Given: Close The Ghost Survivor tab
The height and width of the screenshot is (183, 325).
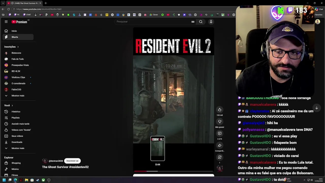Looking at the screenshot, I should click(40, 3).
